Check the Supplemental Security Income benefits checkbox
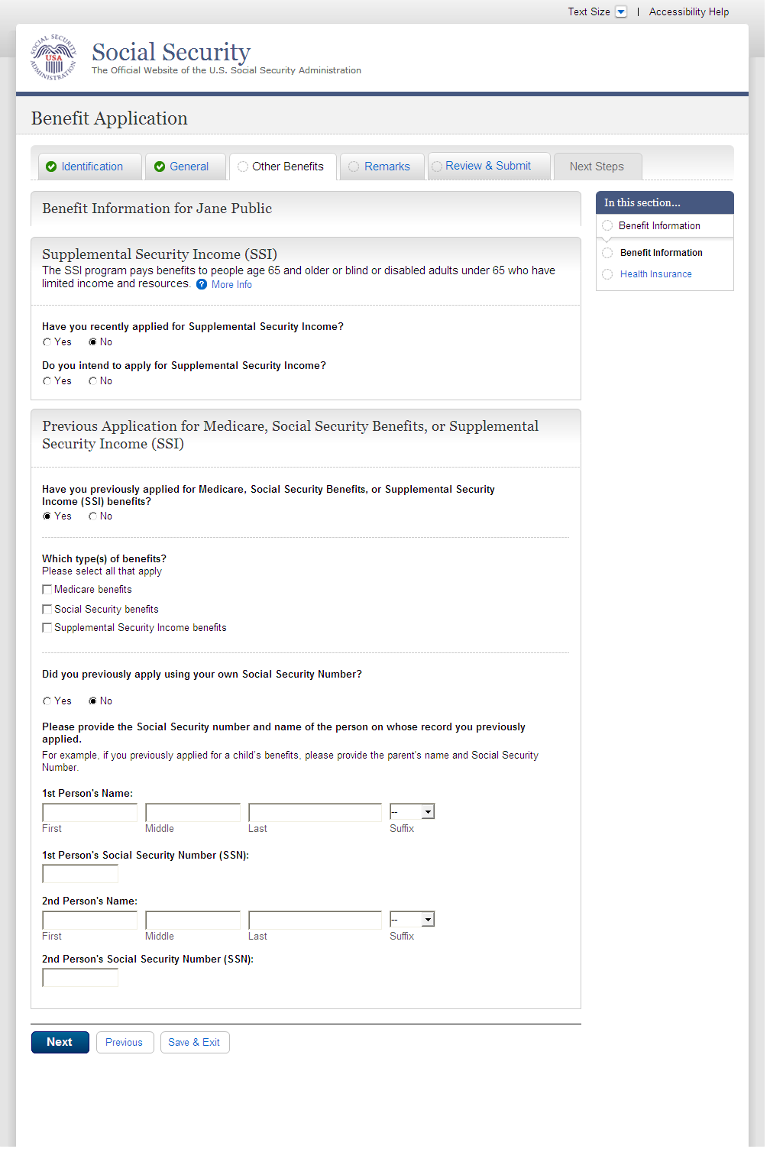The image size is (770, 1152). pos(47,628)
